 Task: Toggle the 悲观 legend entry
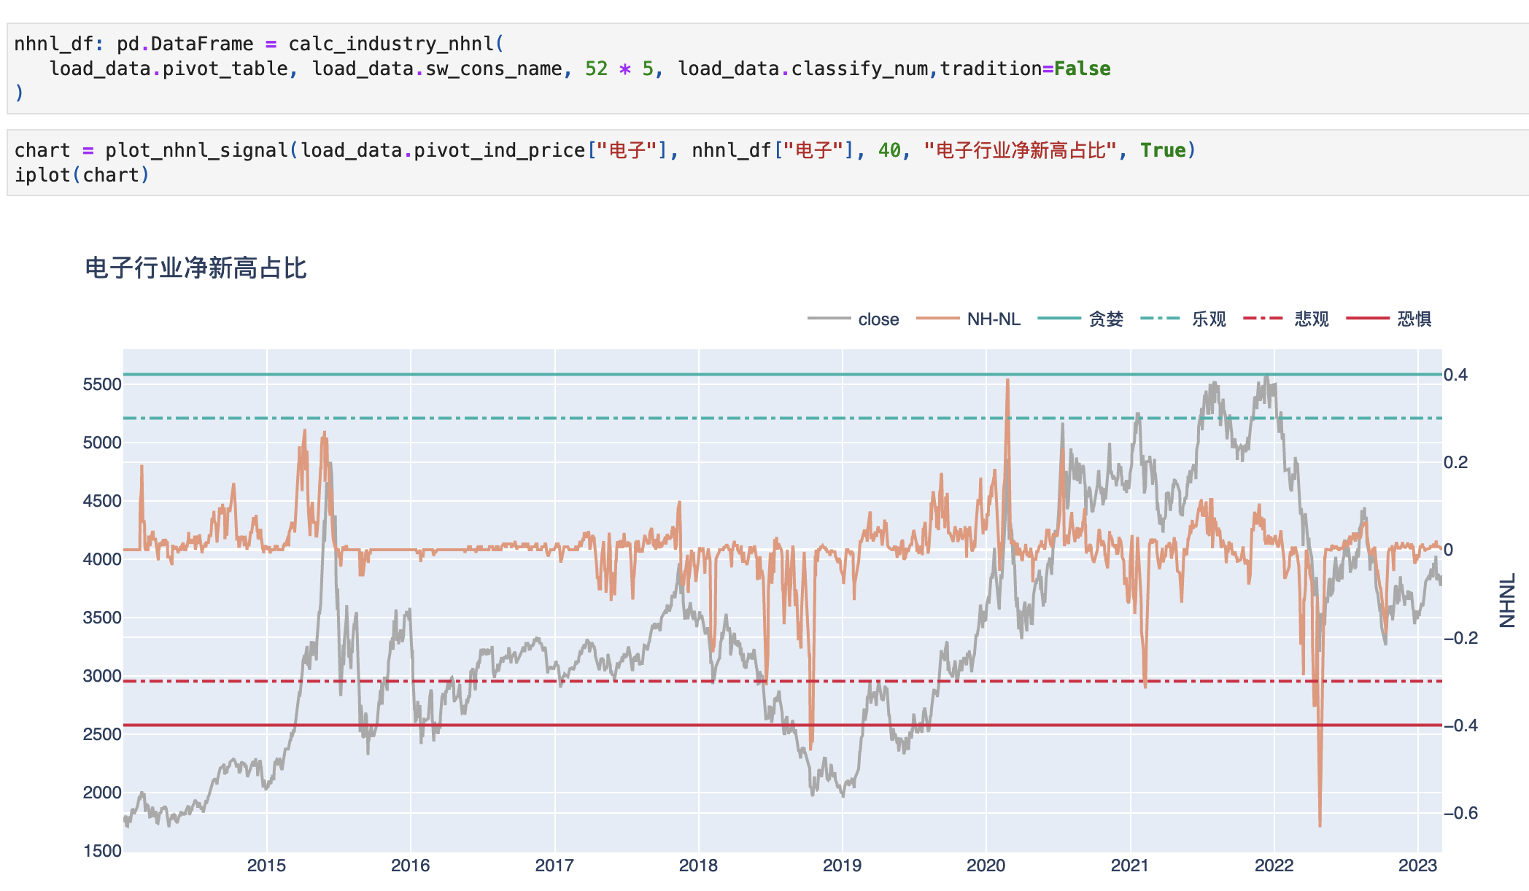pos(1311,319)
